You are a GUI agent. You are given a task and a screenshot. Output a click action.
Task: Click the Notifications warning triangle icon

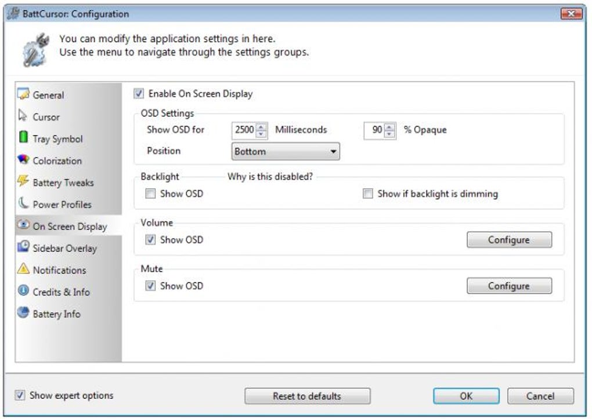(x=23, y=268)
